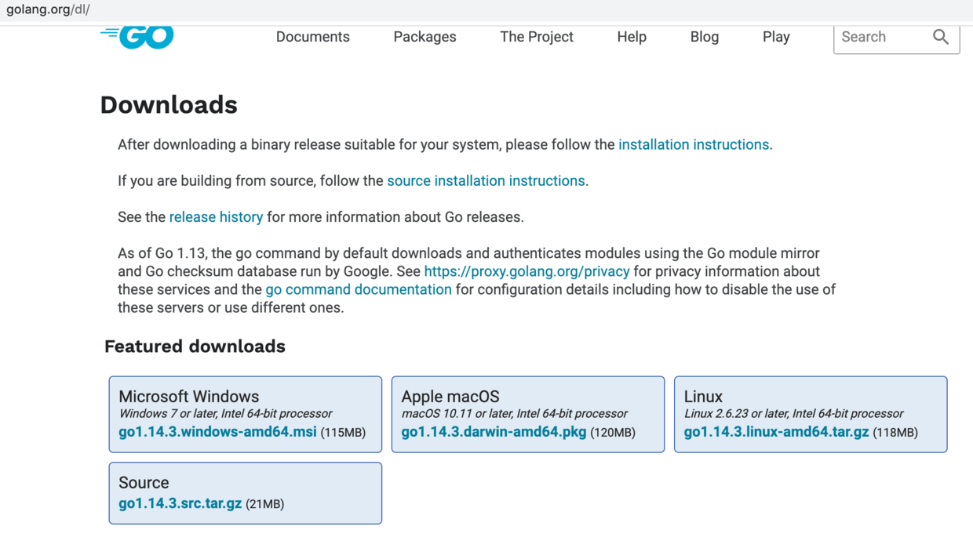The image size is (973, 548).
Task: Go to The Project page
Action: (x=536, y=37)
